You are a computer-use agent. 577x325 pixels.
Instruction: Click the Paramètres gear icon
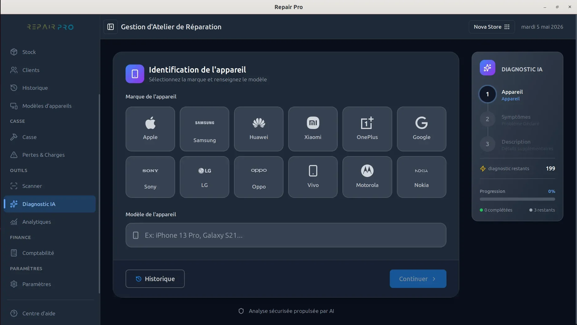(x=14, y=284)
